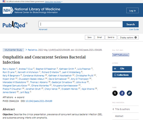The width and height of the screenshot is (143, 120).
Task: Expand the Affiliations list
Action: (x=19, y=97)
